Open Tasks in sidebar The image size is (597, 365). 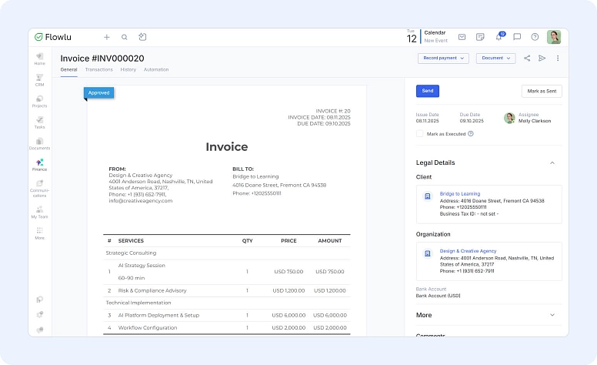[39, 122]
